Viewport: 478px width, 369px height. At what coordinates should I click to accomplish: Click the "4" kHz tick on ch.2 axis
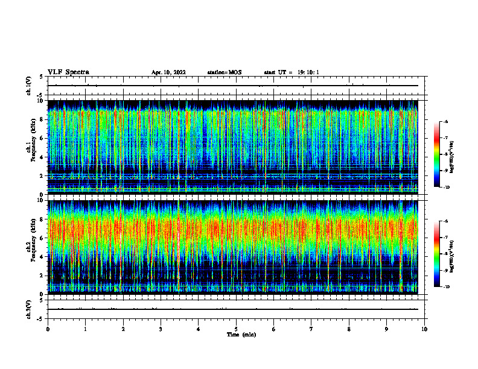click(x=42, y=257)
